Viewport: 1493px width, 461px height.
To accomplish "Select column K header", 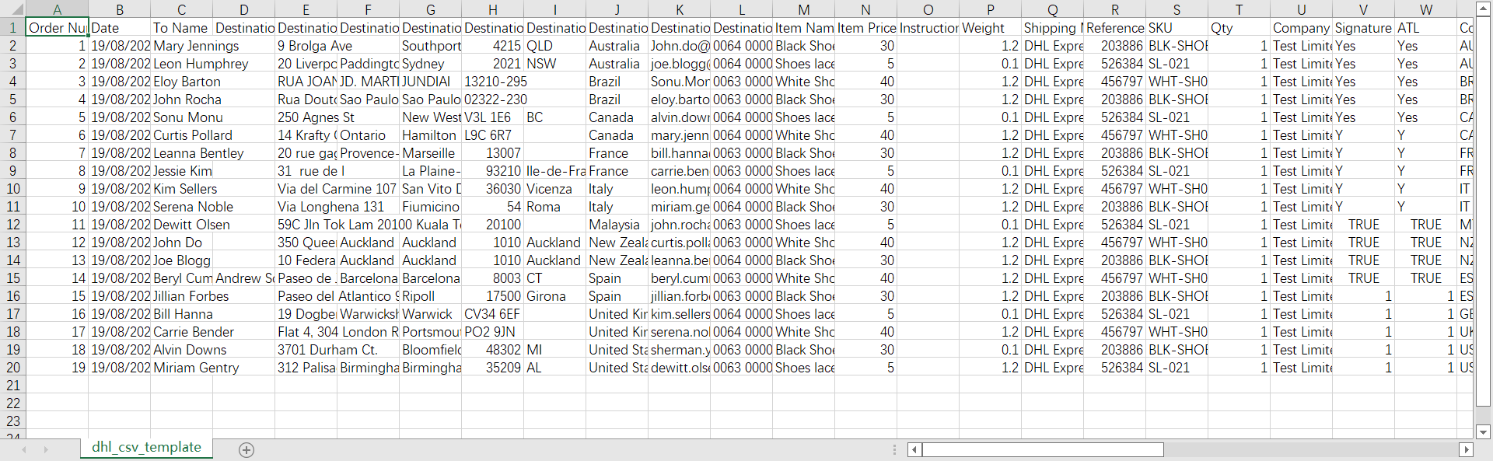I will pyautogui.click(x=679, y=9).
